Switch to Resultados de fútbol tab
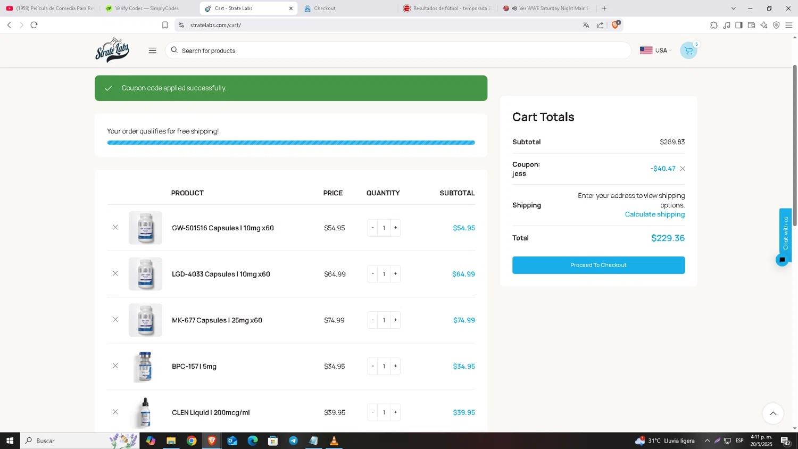This screenshot has height=449, width=798. [447, 9]
